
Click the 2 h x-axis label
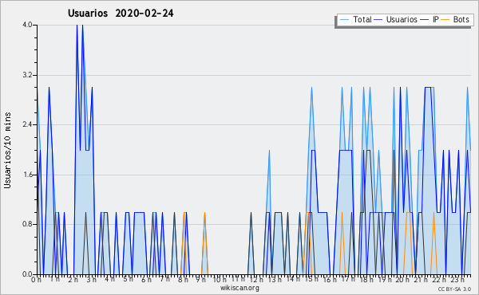[x=73, y=280]
